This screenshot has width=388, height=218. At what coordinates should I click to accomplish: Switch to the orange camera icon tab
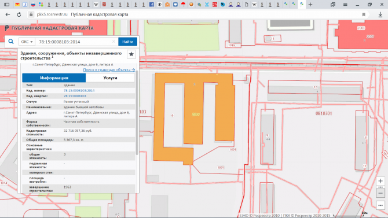point(167,5)
